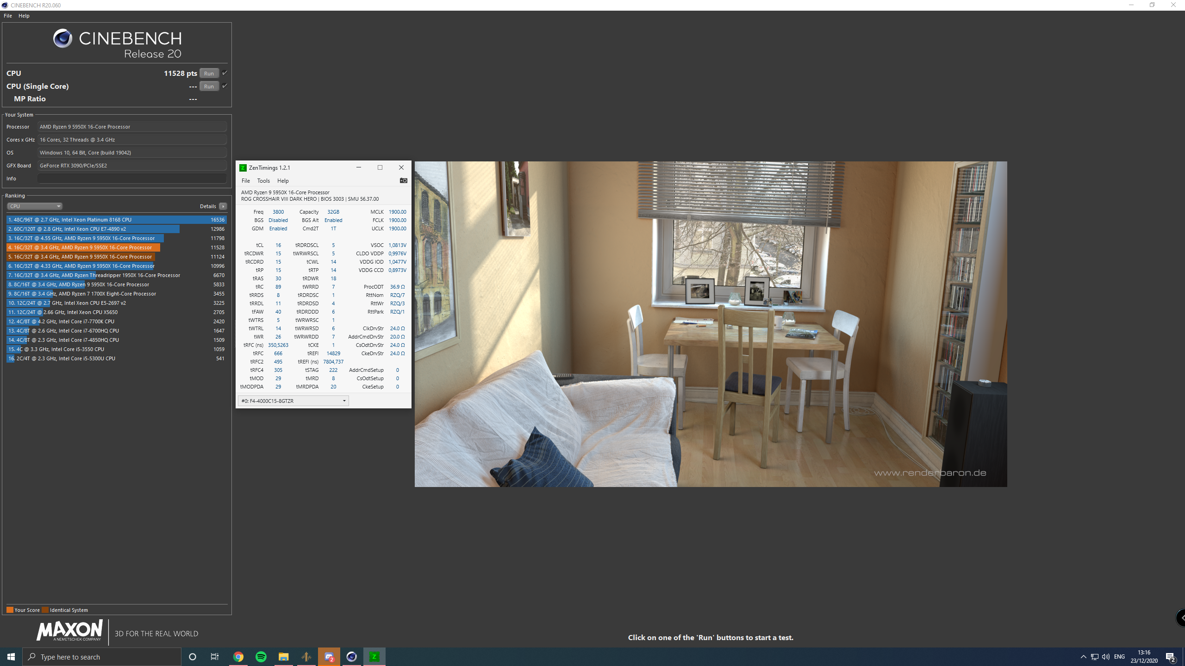Click the Details arrow button in Ranking
1185x666 pixels.
point(223,206)
